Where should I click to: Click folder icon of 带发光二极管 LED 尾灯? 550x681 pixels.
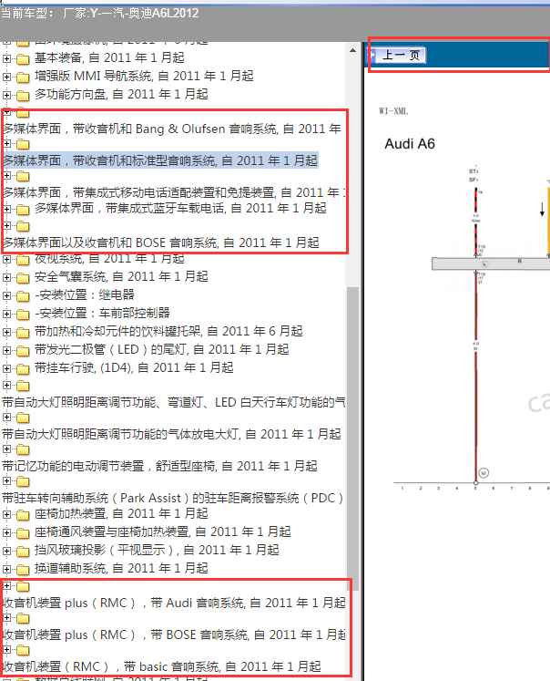[x=23, y=350]
